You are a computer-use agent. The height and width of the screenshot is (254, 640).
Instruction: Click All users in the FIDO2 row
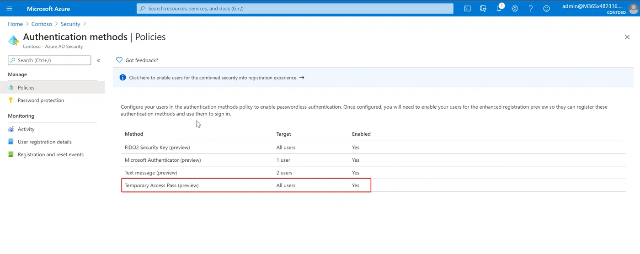click(286, 148)
